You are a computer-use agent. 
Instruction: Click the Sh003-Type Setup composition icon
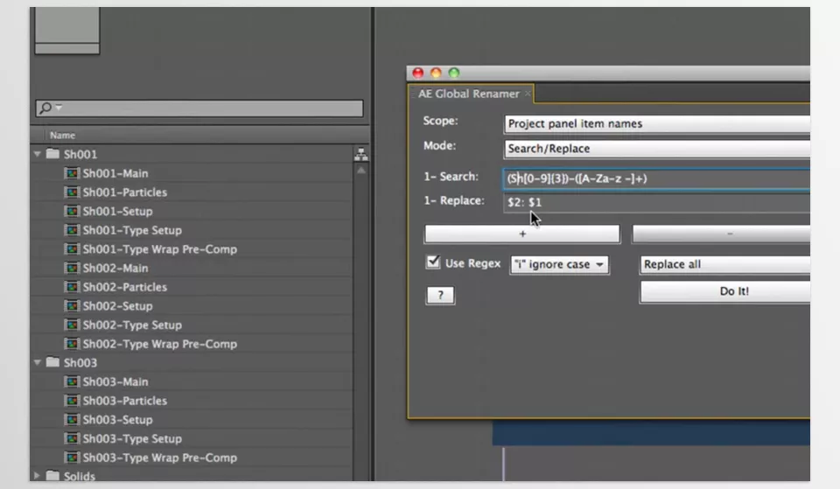72,438
